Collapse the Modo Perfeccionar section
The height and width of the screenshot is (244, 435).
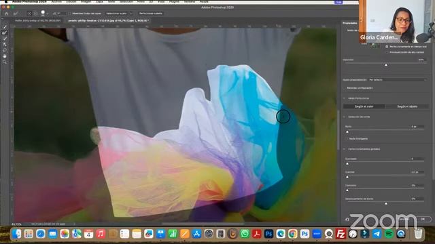click(345, 98)
